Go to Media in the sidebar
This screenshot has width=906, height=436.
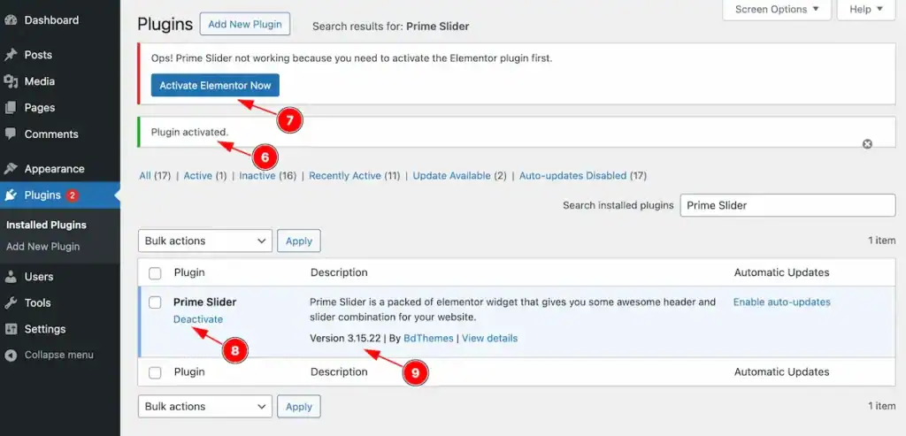tap(39, 81)
